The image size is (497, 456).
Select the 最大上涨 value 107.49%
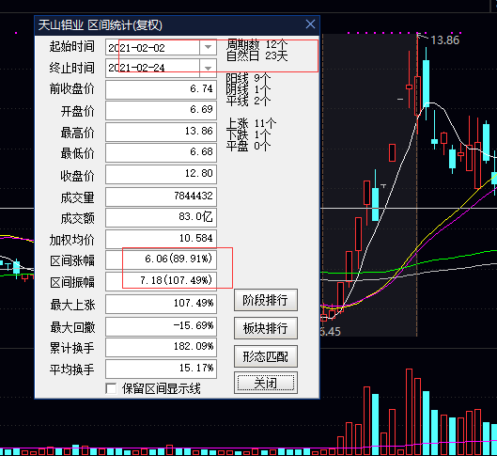(161, 304)
